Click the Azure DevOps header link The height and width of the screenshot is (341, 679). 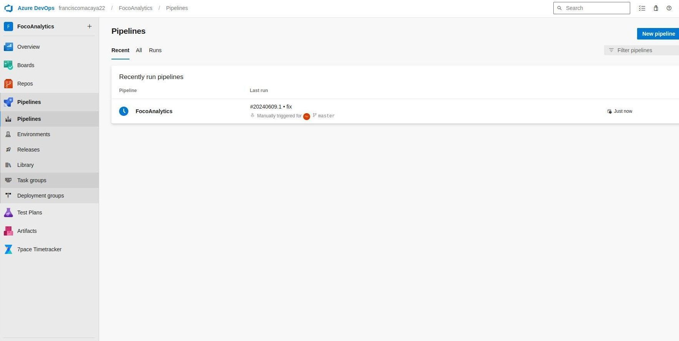coord(36,8)
